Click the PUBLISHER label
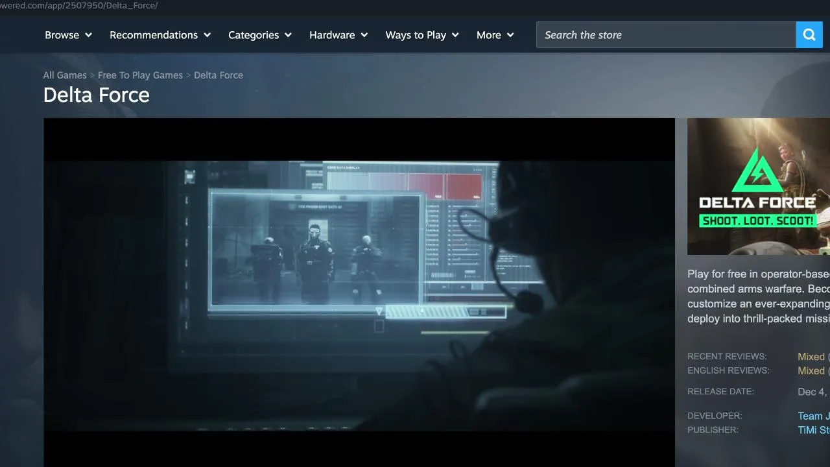The width and height of the screenshot is (830, 467). (713, 430)
